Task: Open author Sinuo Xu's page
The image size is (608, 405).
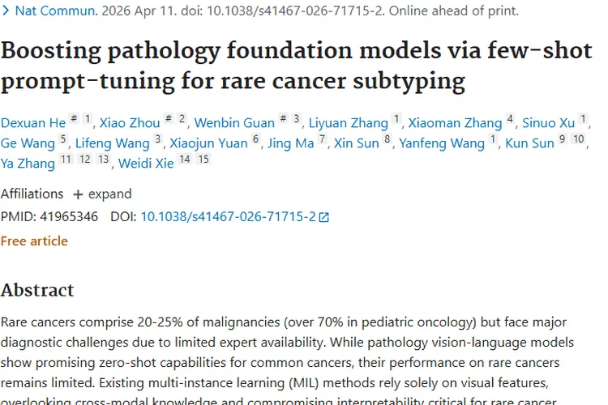Action: pyautogui.click(x=549, y=123)
